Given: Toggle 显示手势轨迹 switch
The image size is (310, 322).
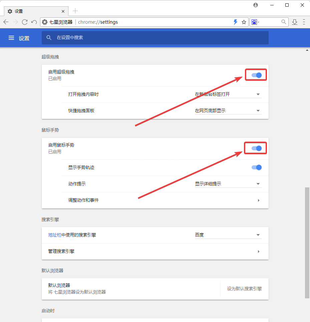Looking at the screenshot, I should tap(257, 167).
